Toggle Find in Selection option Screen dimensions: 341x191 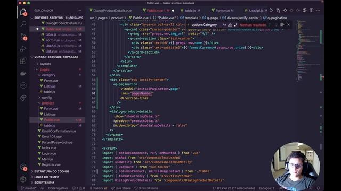coord(282,25)
